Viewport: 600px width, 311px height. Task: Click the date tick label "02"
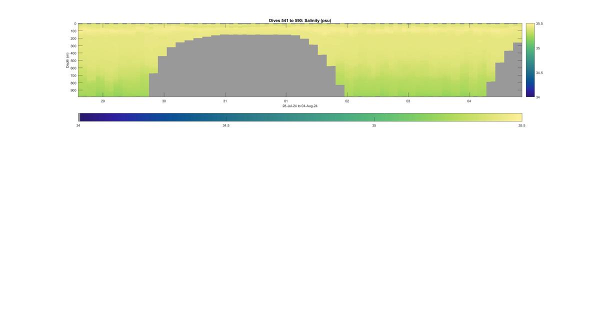(347, 101)
